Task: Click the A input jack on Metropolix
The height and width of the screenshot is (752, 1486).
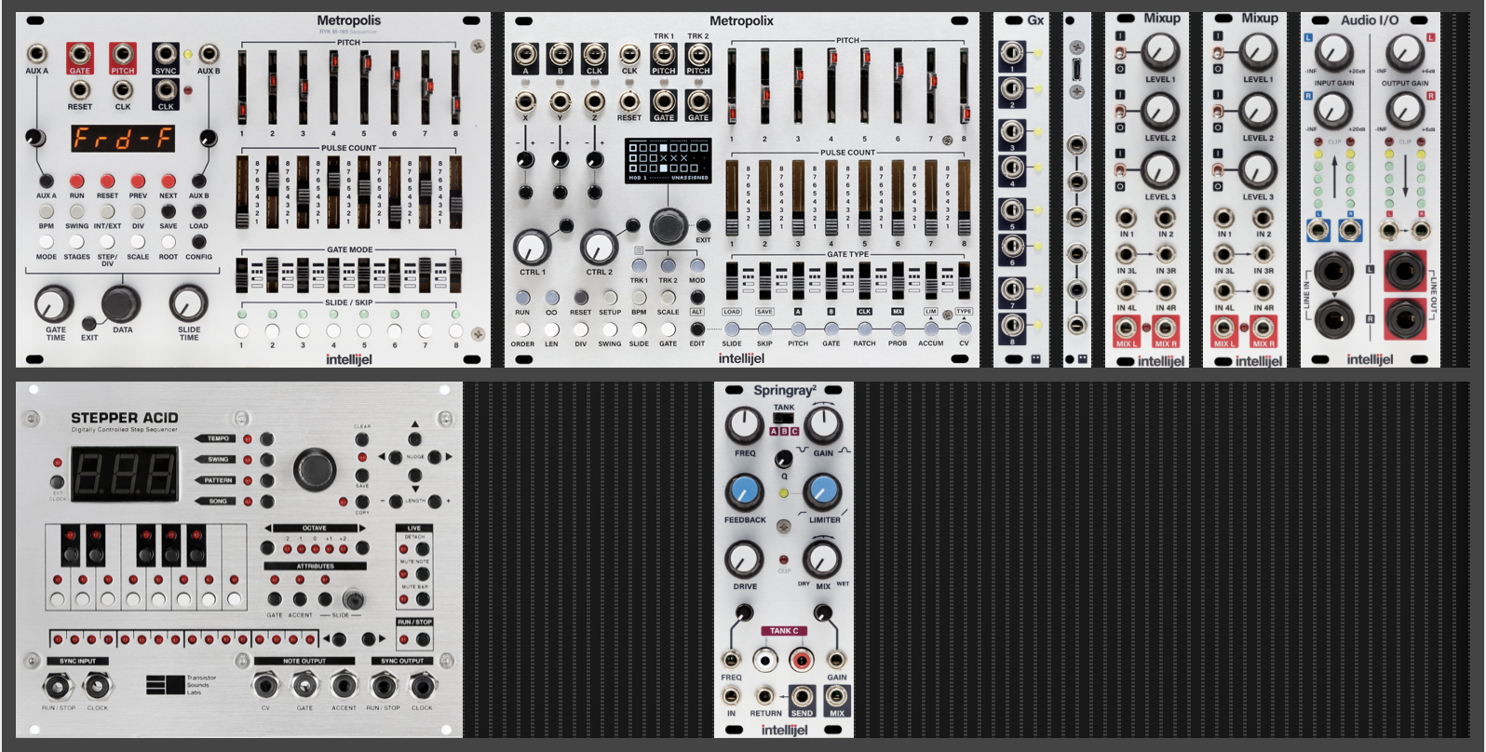Action: click(x=525, y=55)
